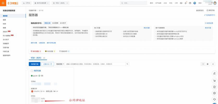Click the 我的轻量 server name

coord(37,71)
